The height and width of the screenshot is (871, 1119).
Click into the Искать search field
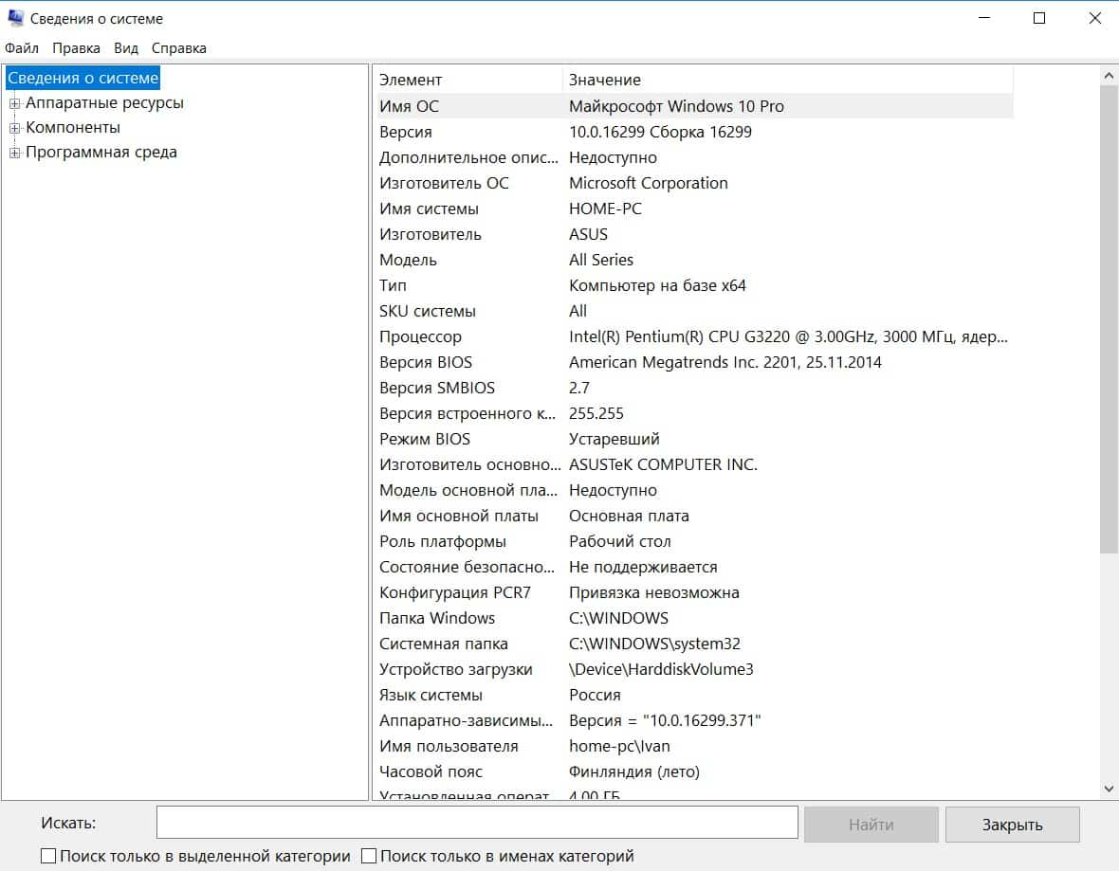[x=477, y=823]
